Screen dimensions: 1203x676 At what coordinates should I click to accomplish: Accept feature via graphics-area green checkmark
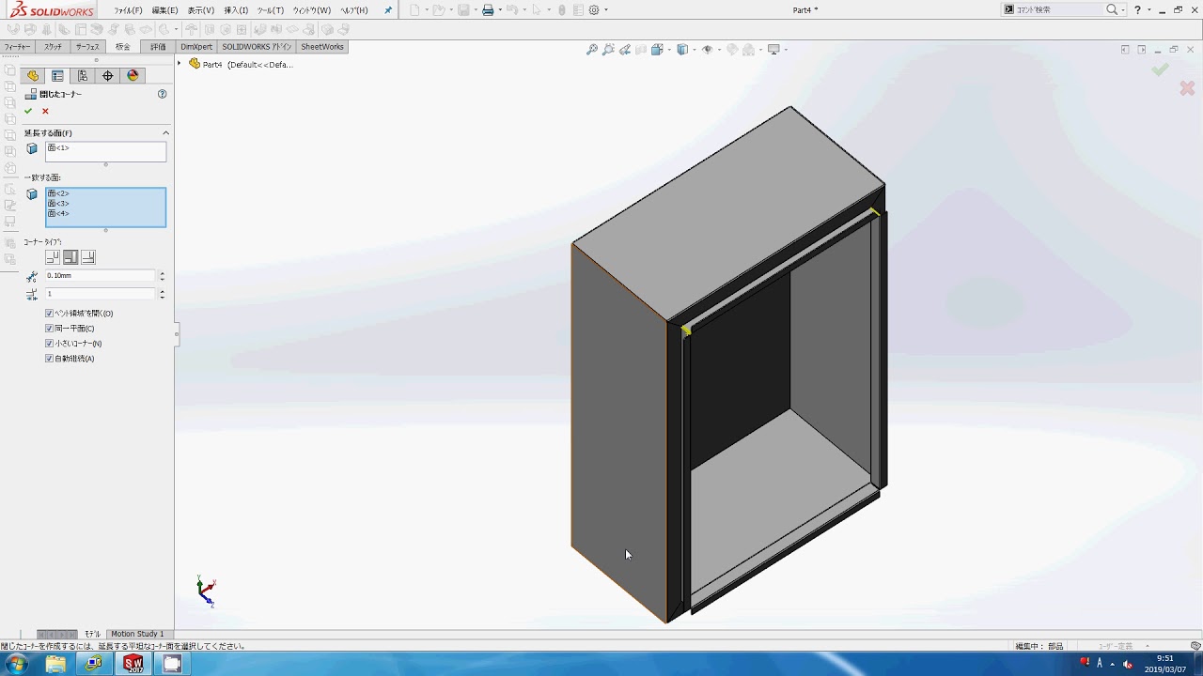point(1161,69)
